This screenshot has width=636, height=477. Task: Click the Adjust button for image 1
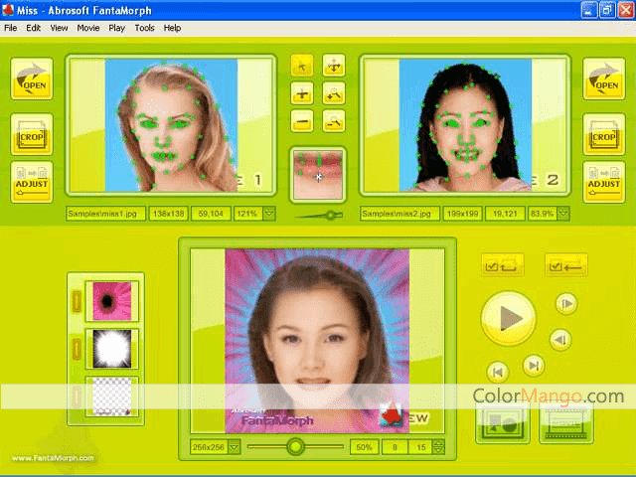pos(32,182)
